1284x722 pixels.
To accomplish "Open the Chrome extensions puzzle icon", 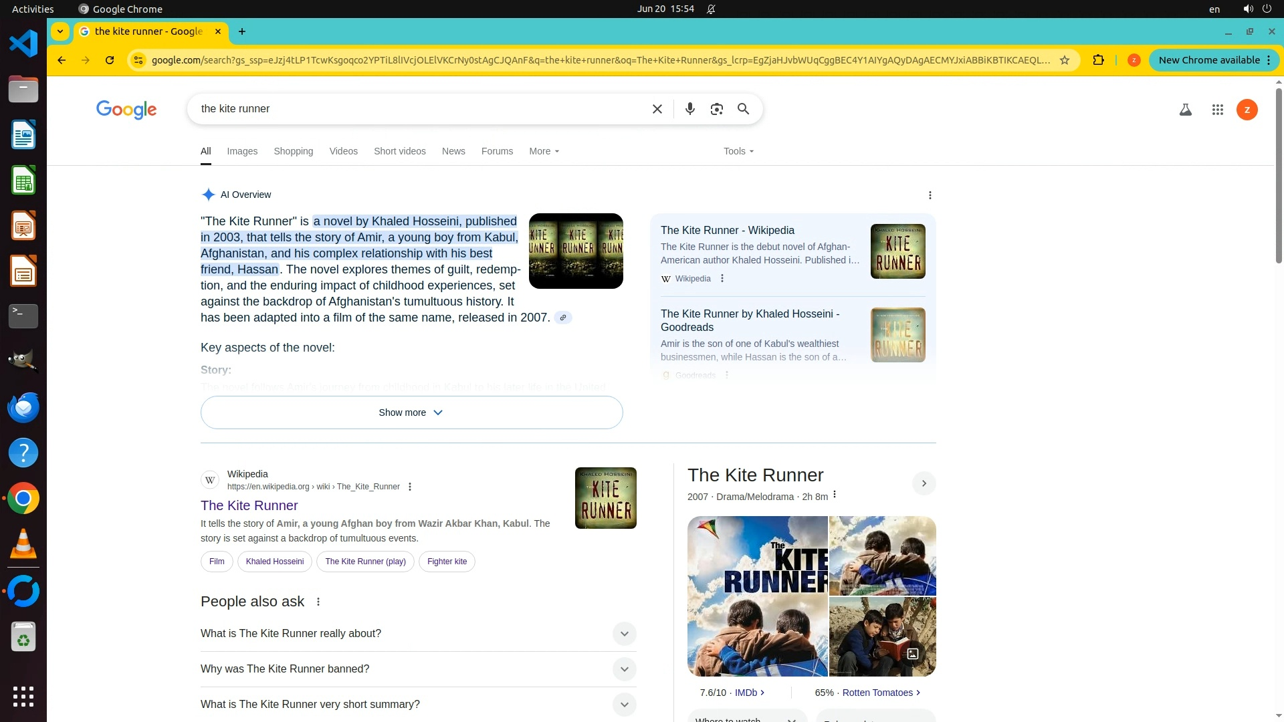I will (1098, 60).
